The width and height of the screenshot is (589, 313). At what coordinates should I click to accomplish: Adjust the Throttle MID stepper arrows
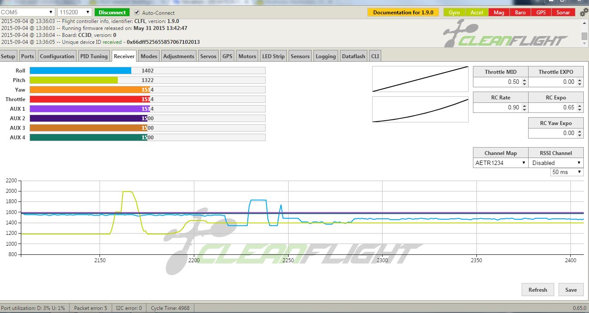click(x=524, y=82)
